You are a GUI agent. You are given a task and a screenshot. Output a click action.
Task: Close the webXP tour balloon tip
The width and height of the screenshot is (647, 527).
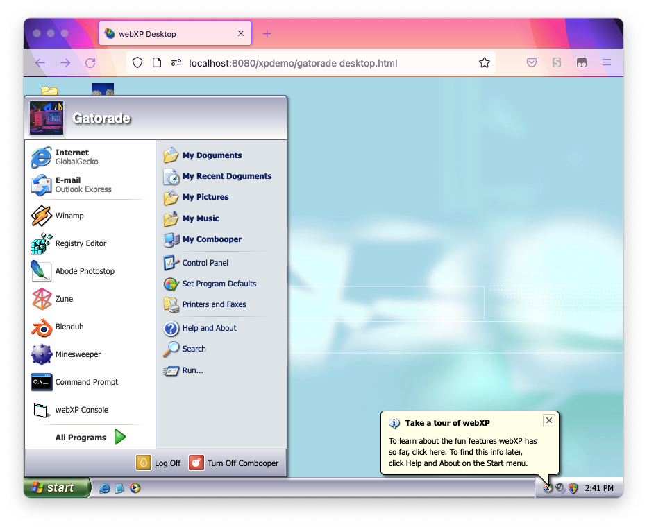click(x=549, y=420)
